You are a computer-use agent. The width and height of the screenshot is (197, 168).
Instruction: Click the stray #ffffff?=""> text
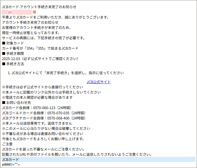(11, 165)
